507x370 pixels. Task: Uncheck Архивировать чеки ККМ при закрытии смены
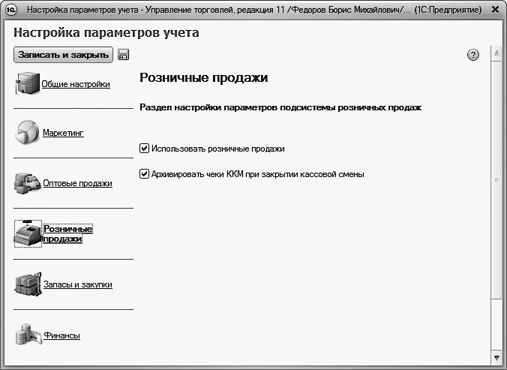click(145, 174)
